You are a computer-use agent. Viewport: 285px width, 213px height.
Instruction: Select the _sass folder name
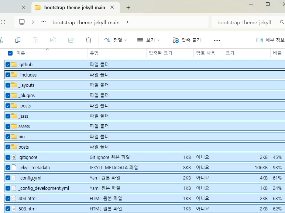coord(23,116)
